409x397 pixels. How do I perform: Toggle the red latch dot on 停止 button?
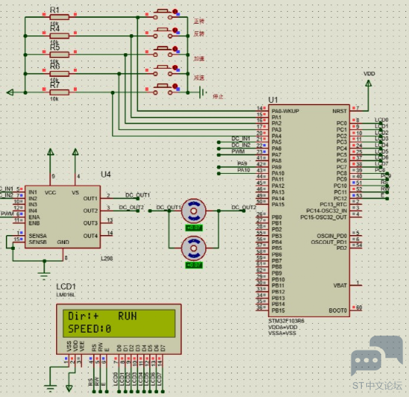click(175, 86)
